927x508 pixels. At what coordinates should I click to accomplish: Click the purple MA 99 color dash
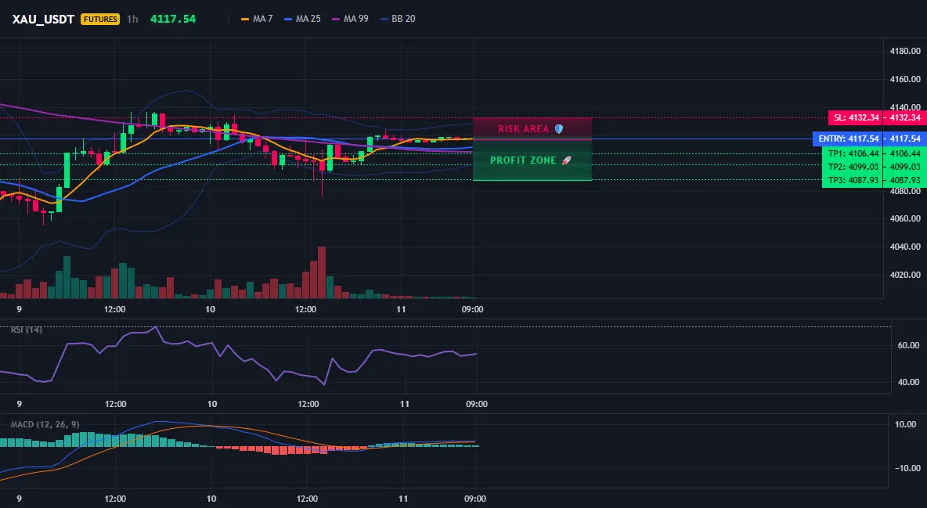[x=336, y=19]
